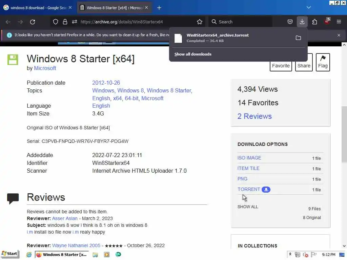Click the green software floppy icon
Screen dimensions: 347x260
click(x=13, y=60)
